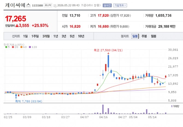Screen dimensions: 183x127
Task: Click the change rate +25.93%
Action: [x=40, y=26]
